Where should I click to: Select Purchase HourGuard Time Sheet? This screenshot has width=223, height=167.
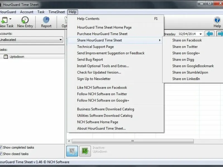(x=115, y=34)
